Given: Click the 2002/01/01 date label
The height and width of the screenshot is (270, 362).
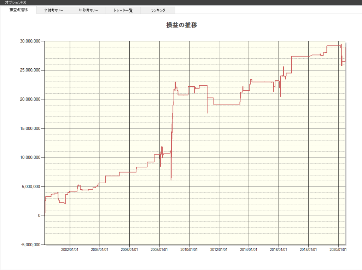Looking at the screenshot, I should point(70,250).
